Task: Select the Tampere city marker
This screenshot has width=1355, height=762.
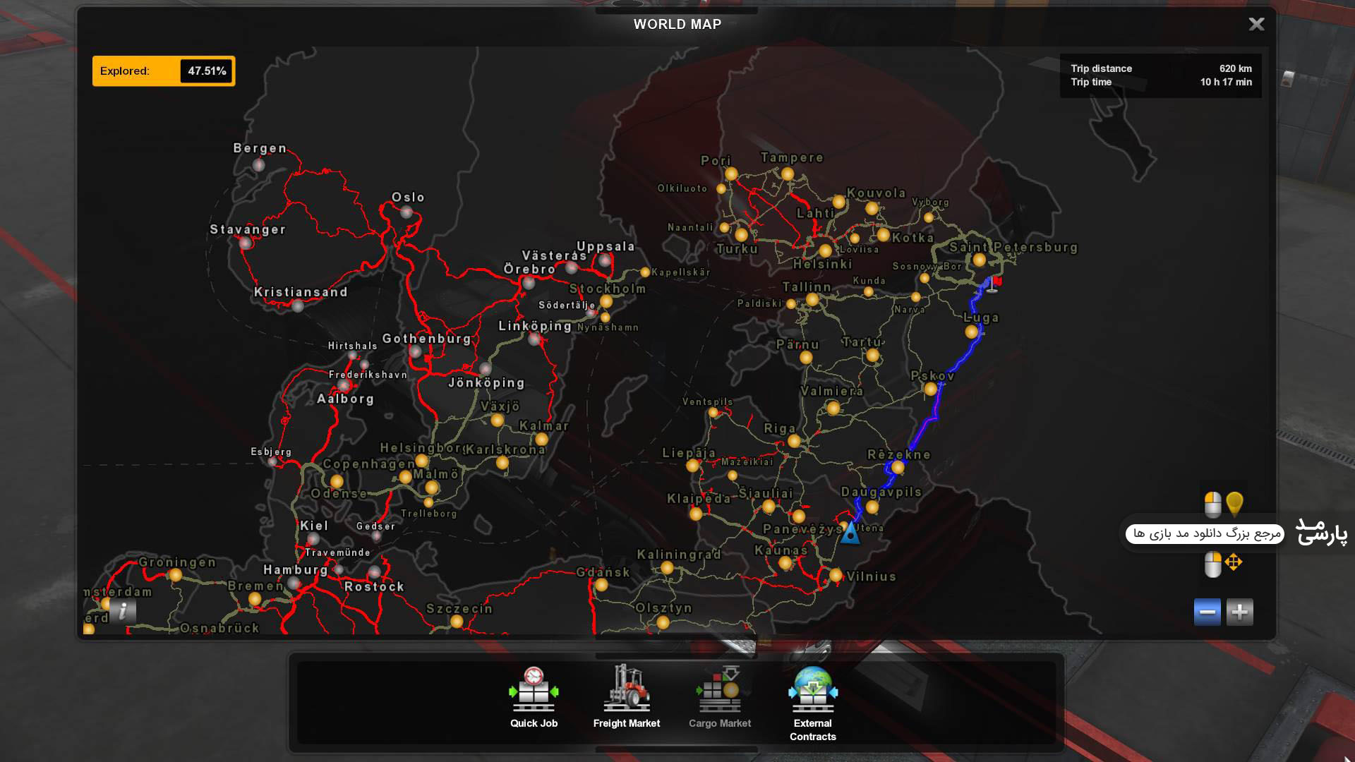Action: point(788,174)
